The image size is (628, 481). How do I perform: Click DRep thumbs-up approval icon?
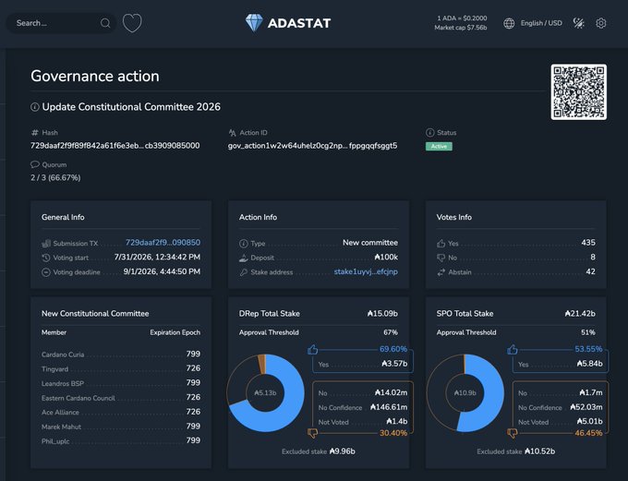click(313, 350)
